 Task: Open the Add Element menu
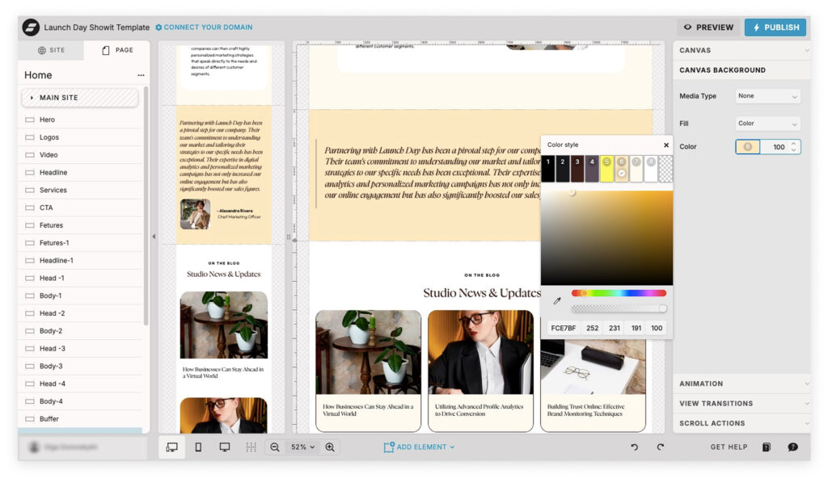coord(419,447)
